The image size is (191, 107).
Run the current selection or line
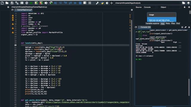(46, 3)
